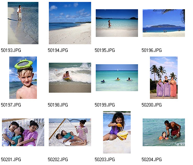Select woman wading in turquoise water thumbnail
This screenshot has width=193, height=165.
(x=117, y=23)
